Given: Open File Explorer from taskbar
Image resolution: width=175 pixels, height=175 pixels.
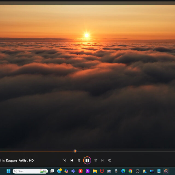Looking at the screenshot, I should click(95, 171).
